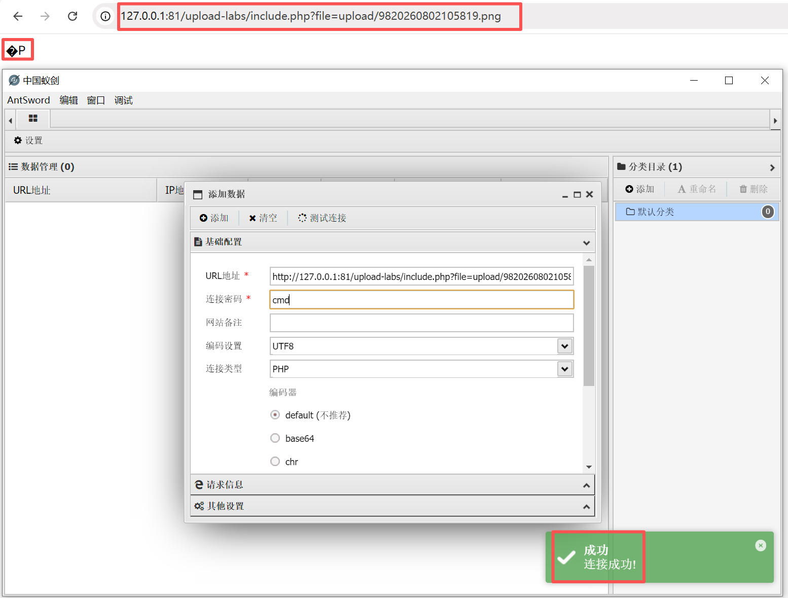Click the scrollbar up arrow in dialog
This screenshot has height=598, width=788.
pyautogui.click(x=589, y=260)
